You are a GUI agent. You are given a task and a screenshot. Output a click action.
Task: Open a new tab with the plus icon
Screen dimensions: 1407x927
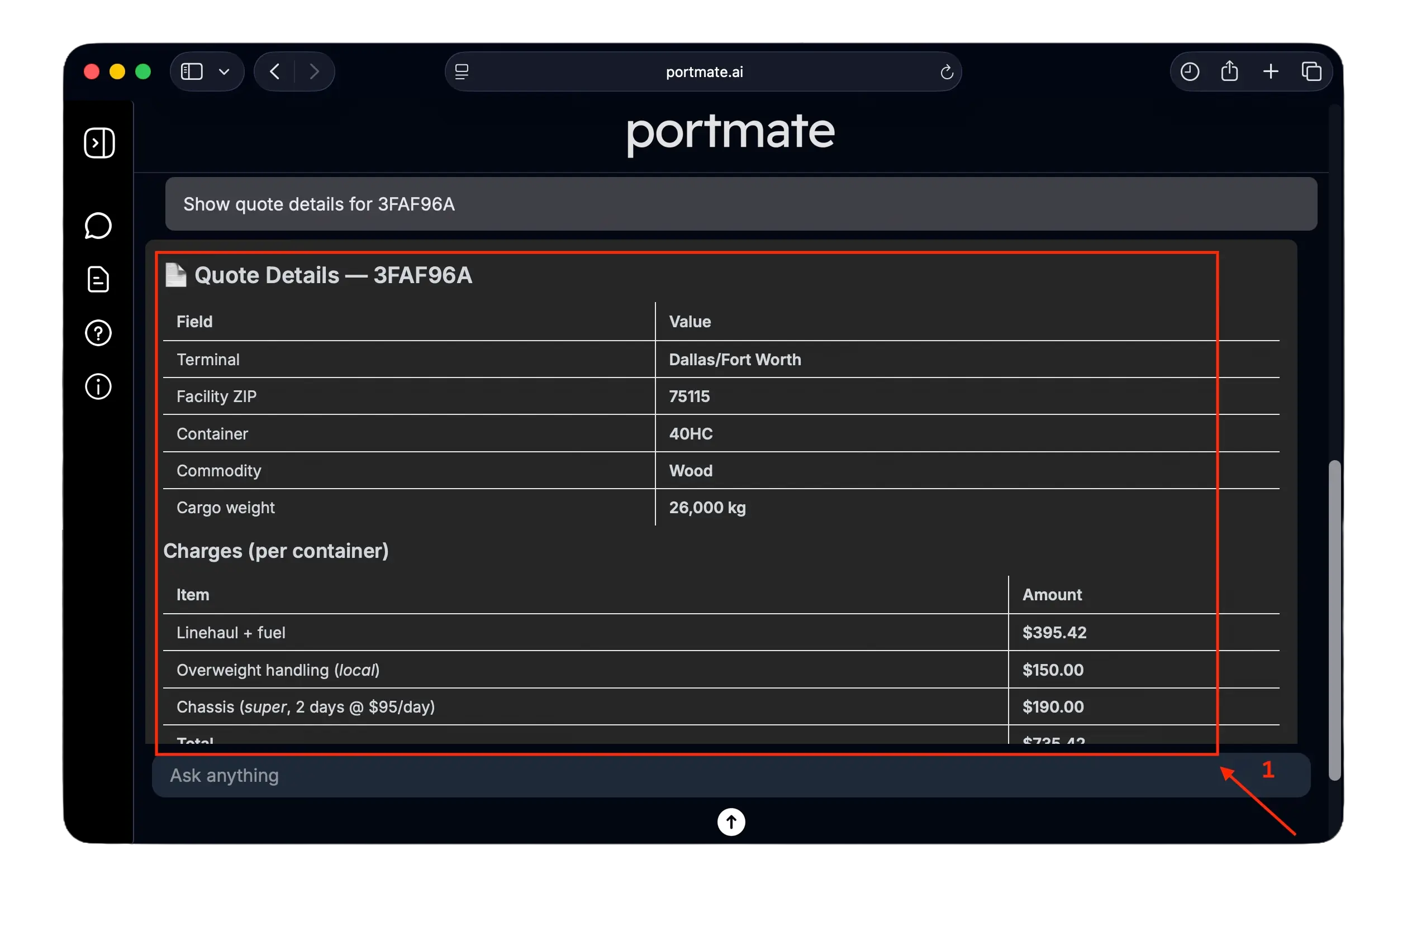(1271, 71)
